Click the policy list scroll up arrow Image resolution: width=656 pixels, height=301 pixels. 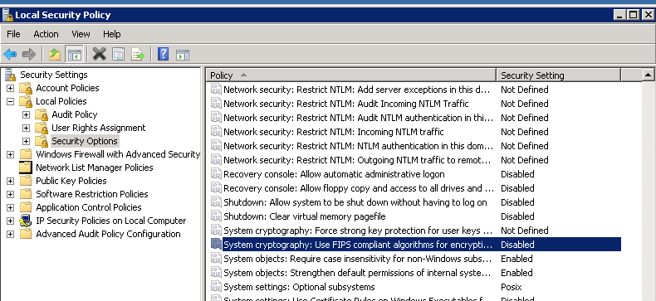point(648,75)
